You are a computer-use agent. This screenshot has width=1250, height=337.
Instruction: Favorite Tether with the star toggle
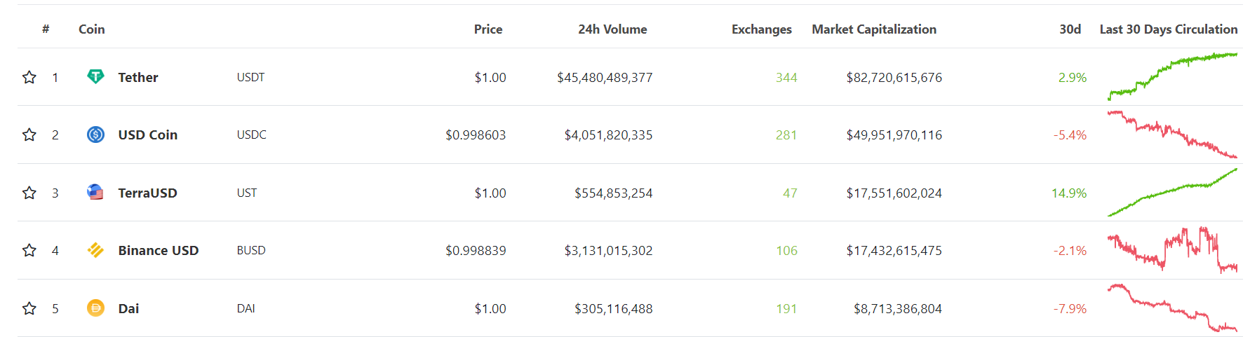[29, 77]
